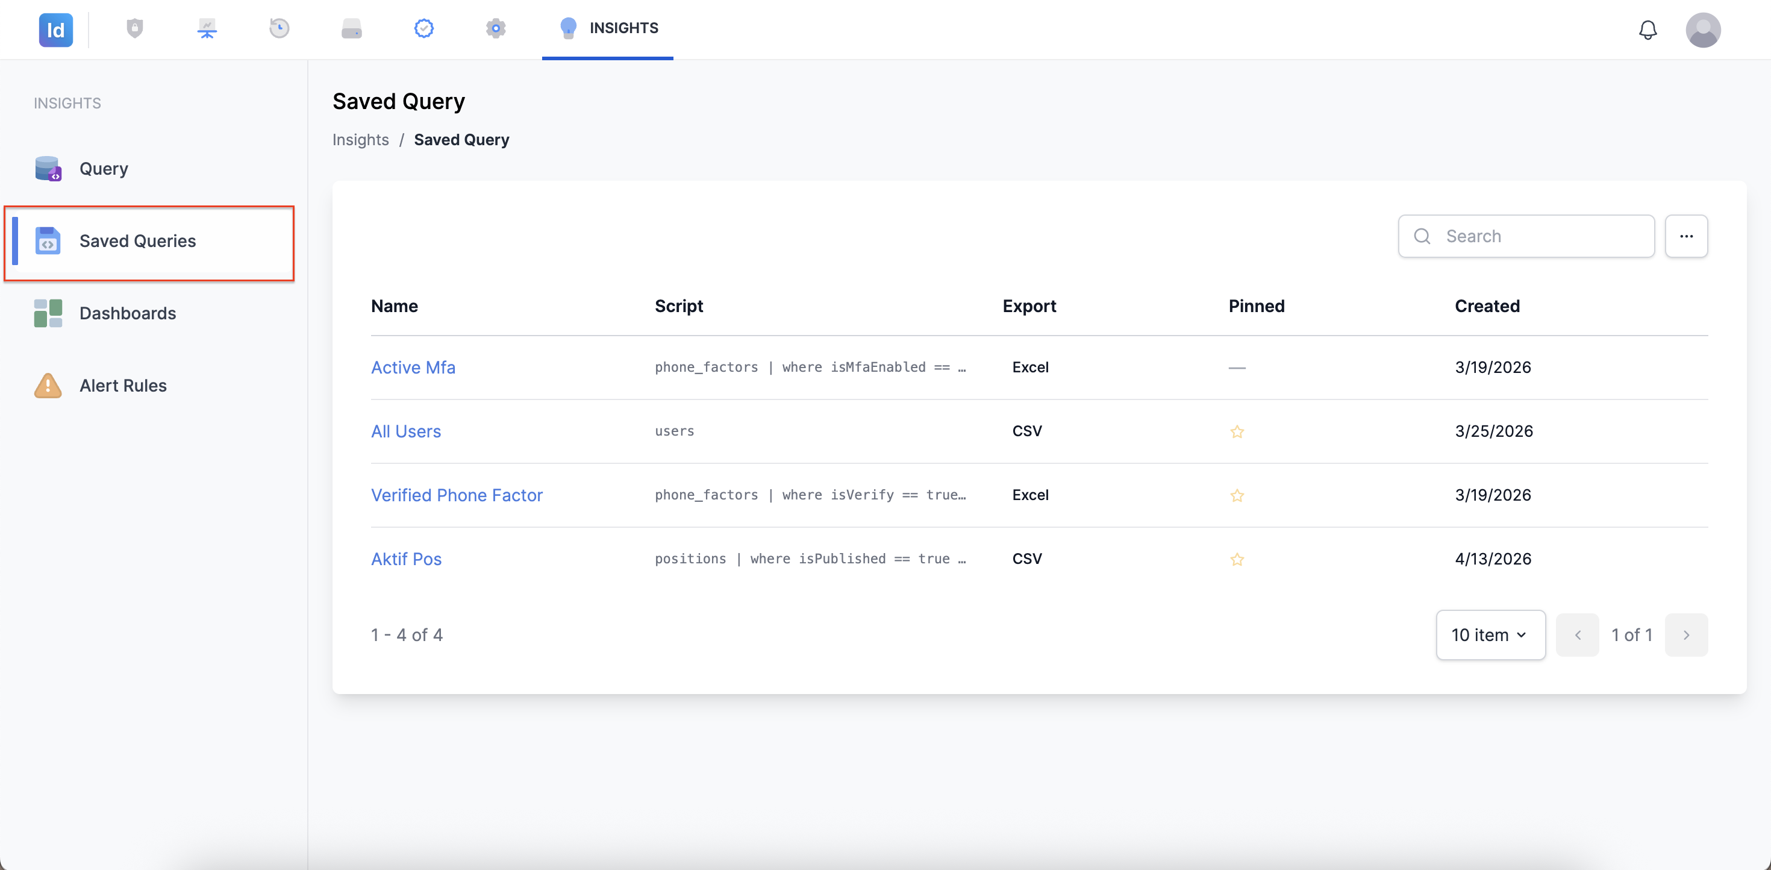Go to Insights breadcrumb link
This screenshot has height=870, width=1771.
(x=361, y=140)
